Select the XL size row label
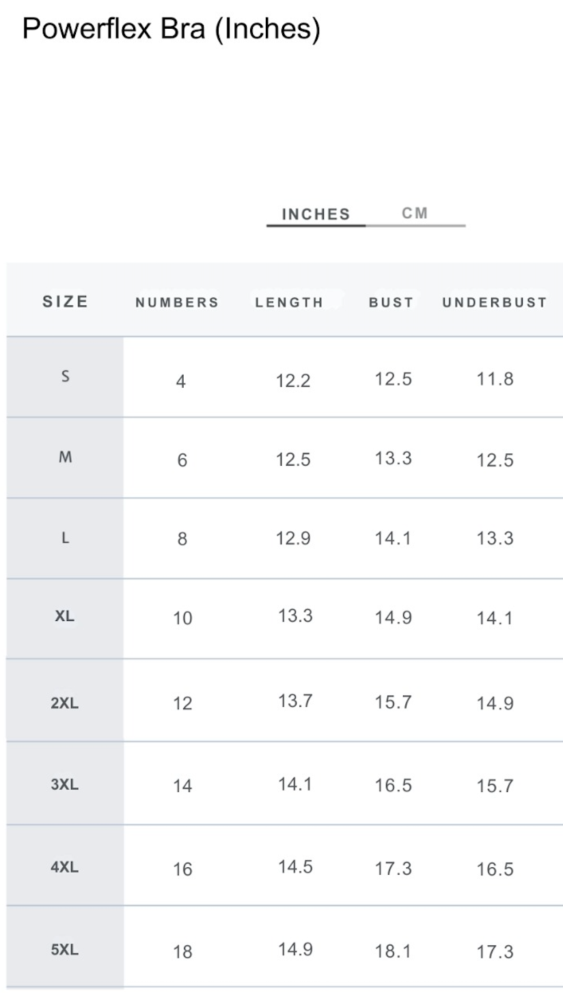Viewport: 563px width, 993px height. tap(65, 616)
